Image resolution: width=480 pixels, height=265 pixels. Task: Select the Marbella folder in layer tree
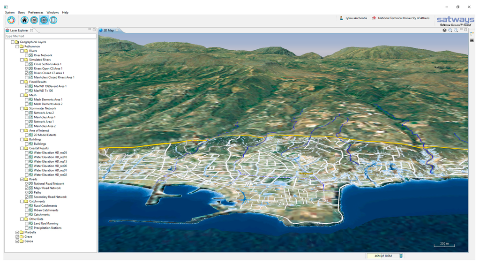click(x=30, y=232)
